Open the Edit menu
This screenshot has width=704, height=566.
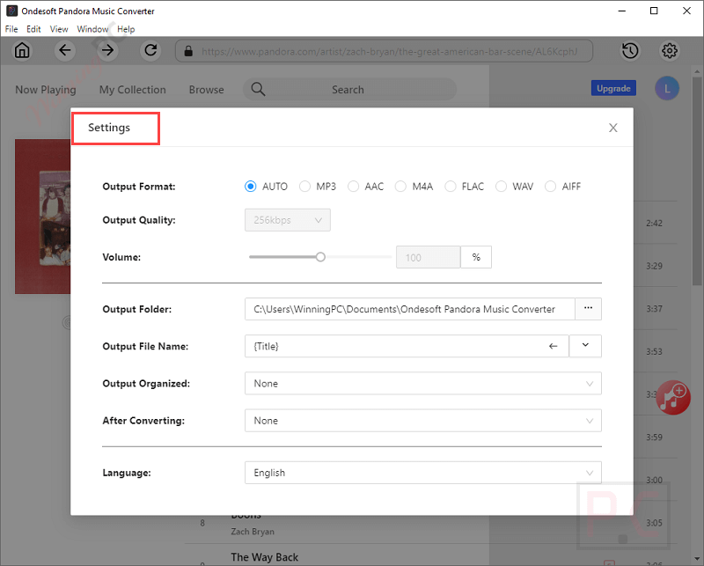[33, 29]
